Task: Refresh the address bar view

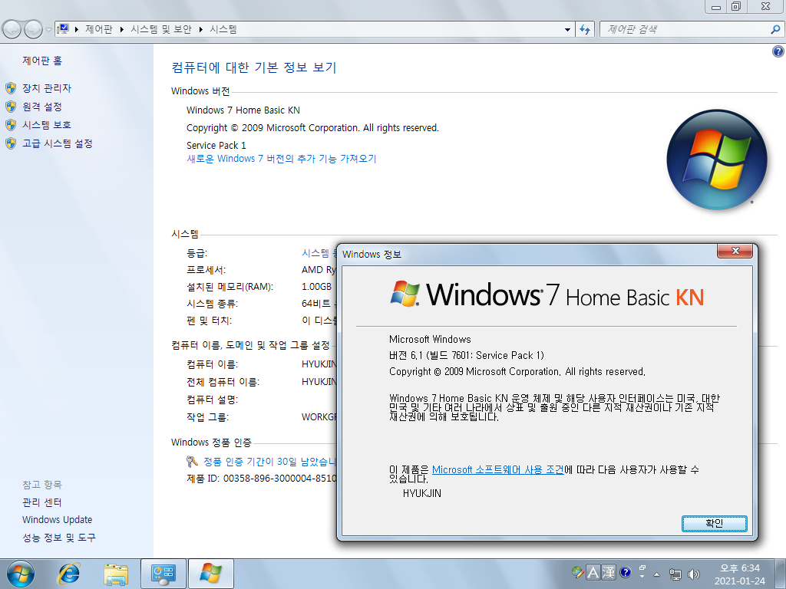Action: (x=584, y=30)
